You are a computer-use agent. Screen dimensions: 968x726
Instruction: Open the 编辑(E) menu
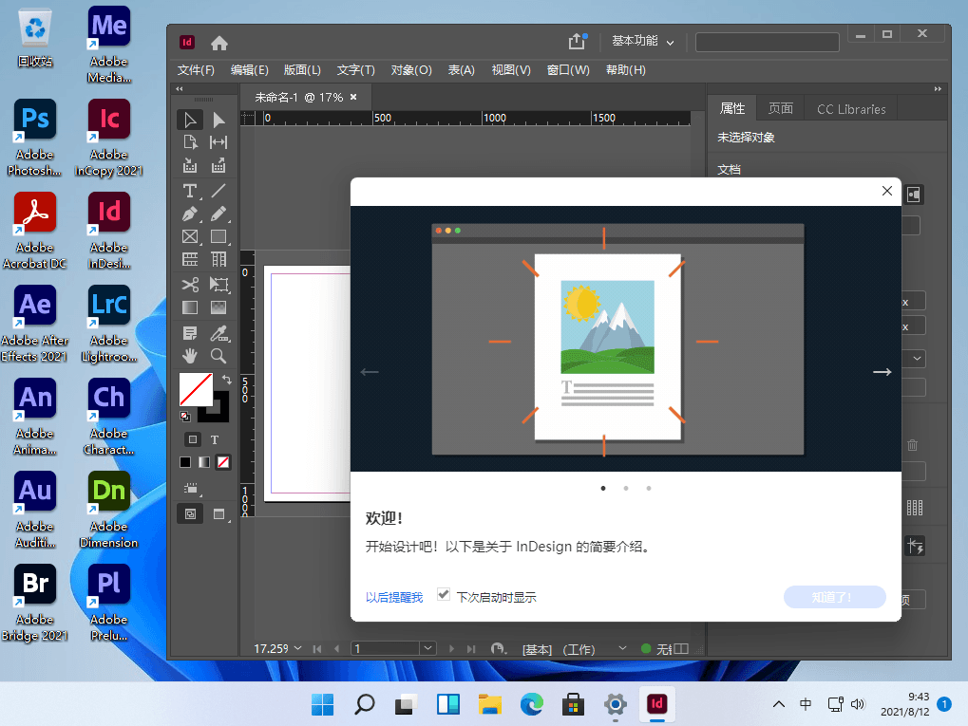pyautogui.click(x=250, y=69)
